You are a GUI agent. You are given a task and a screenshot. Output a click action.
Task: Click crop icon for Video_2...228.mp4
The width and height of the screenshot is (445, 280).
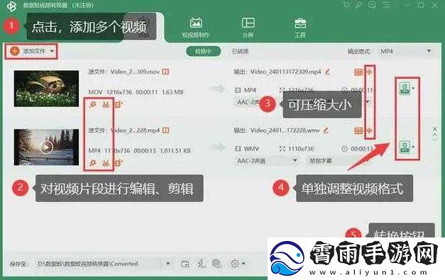(119, 163)
